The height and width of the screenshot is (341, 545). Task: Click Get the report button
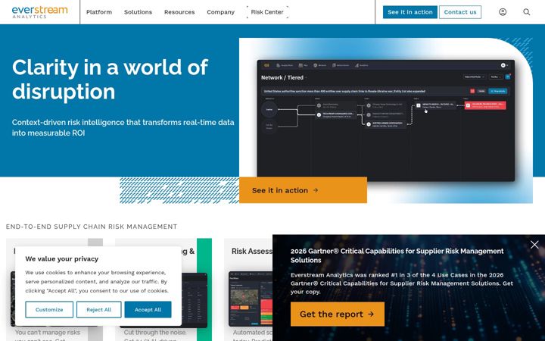click(338, 314)
